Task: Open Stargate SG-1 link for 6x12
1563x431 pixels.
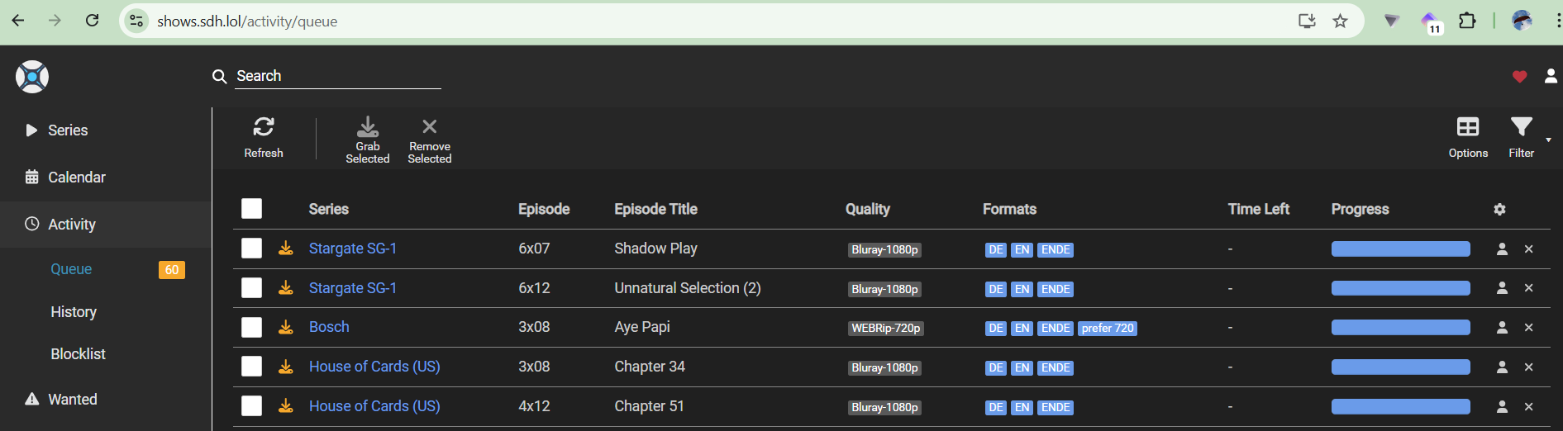Action: pyautogui.click(x=353, y=288)
